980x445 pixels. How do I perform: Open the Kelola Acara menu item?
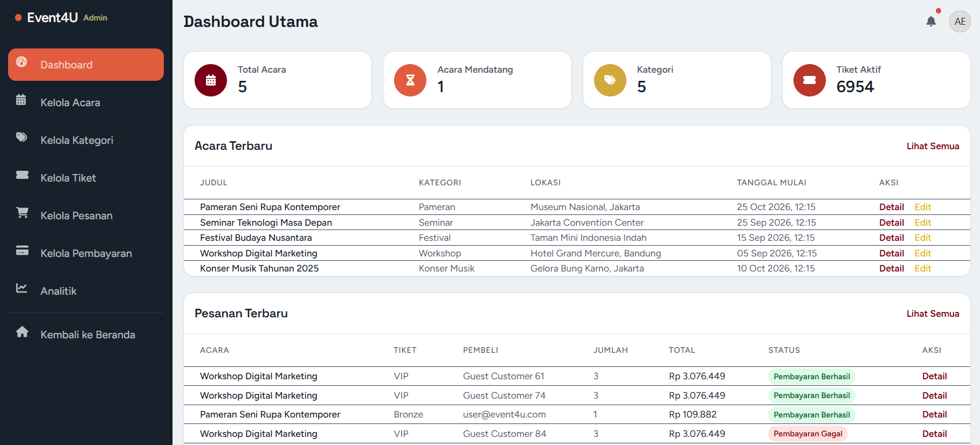(86, 102)
